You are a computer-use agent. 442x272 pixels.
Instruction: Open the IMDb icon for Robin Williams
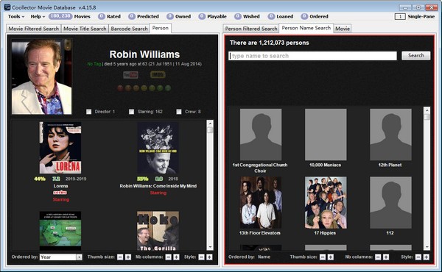[x=158, y=75]
